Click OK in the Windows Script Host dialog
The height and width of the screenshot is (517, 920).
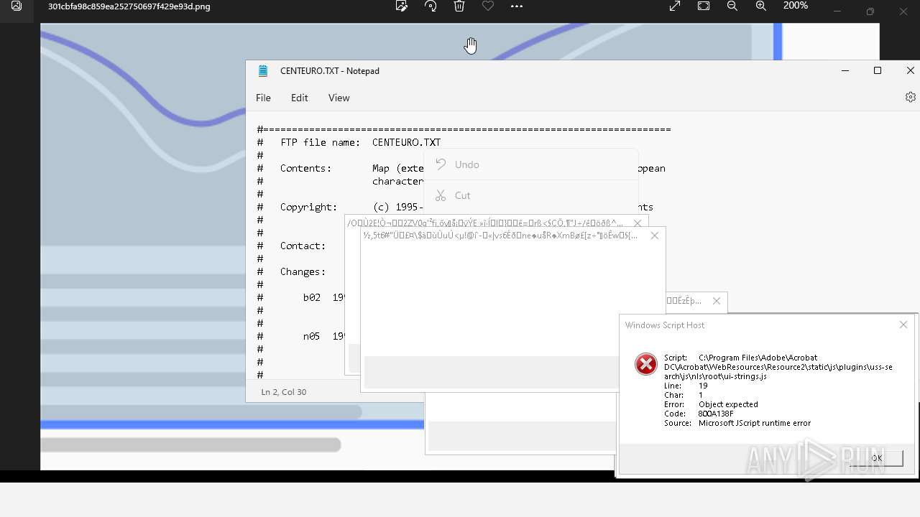876,458
